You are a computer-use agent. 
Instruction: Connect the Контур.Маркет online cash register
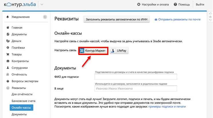93,51
